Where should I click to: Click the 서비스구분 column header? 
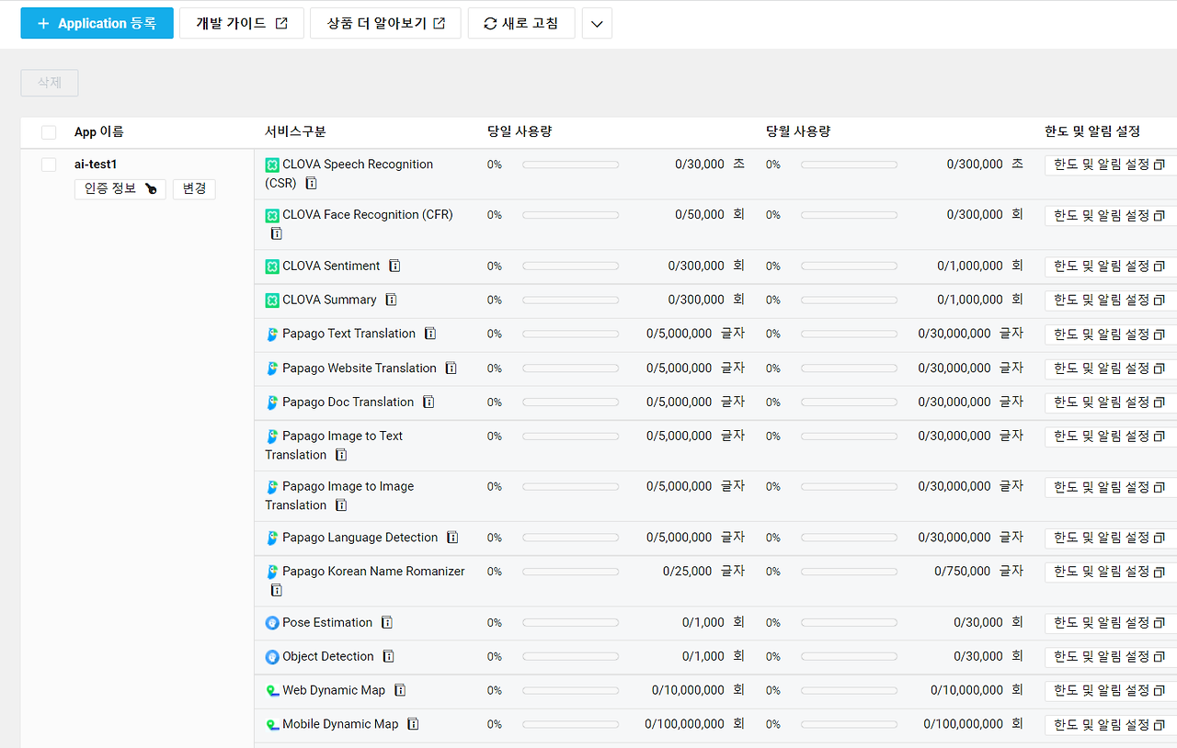pyautogui.click(x=295, y=132)
